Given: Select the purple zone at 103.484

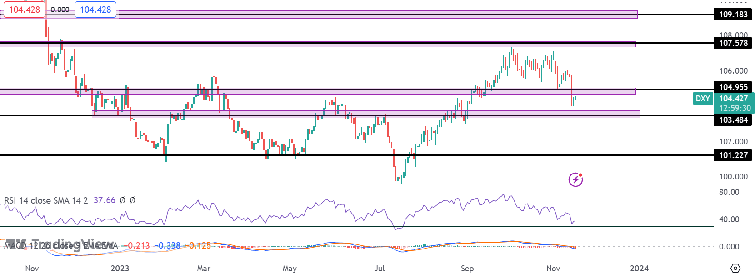Looking at the screenshot, I should tap(365, 114).
